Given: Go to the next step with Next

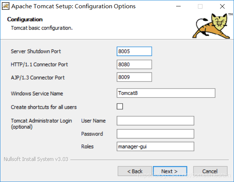Looking at the screenshot, I should click(x=170, y=171).
